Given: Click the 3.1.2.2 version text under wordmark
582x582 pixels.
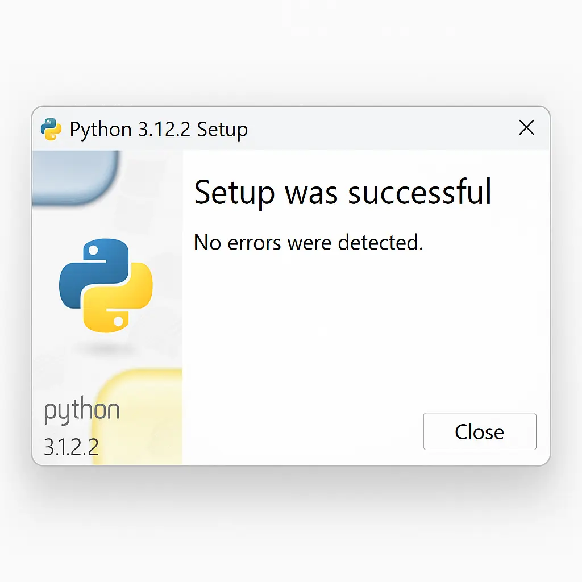Looking at the screenshot, I should pos(71,447).
